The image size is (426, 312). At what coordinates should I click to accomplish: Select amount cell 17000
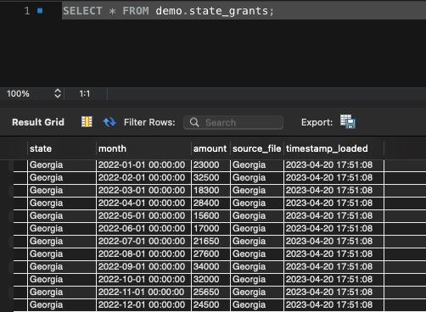tap(210, 229)
